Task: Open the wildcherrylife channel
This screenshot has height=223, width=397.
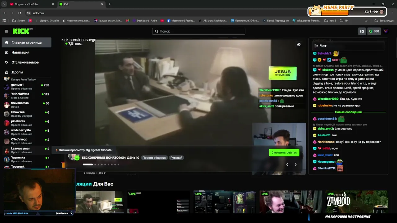Action: (26, 132)
